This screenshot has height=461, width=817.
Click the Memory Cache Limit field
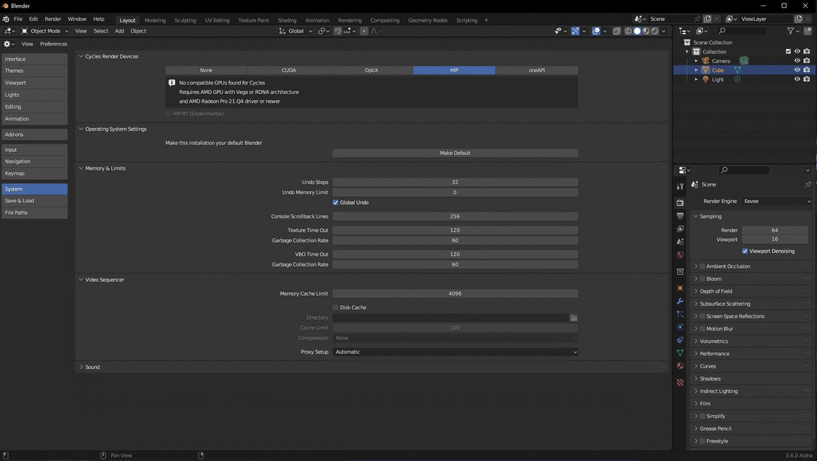tap(455, 294)
